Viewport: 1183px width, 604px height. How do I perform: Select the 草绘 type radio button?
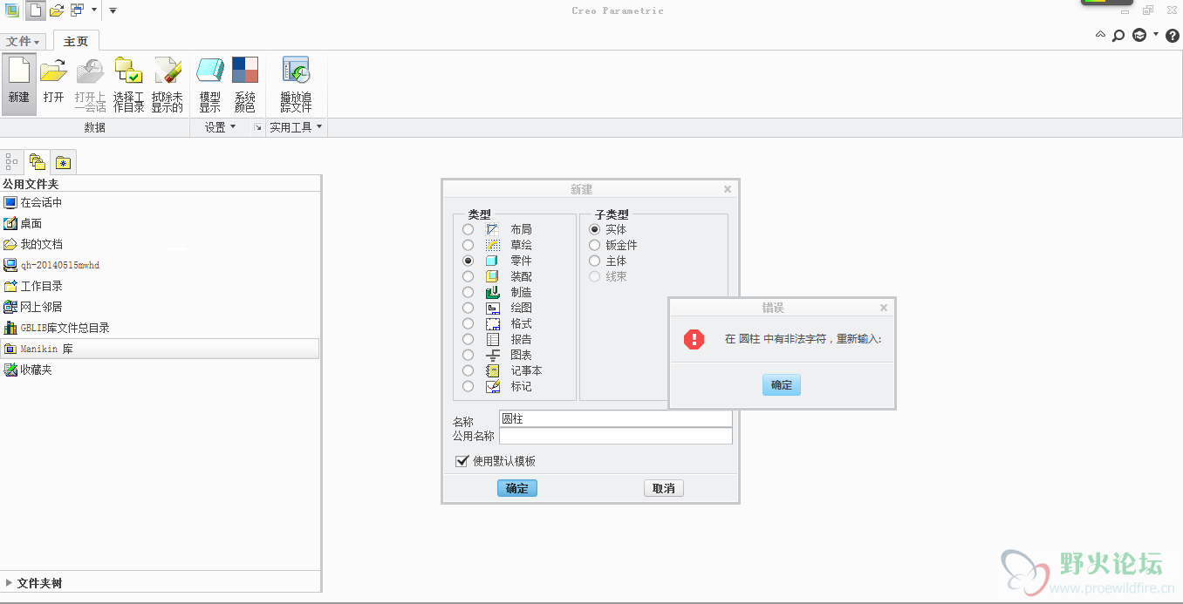click(x=468, y=245)
